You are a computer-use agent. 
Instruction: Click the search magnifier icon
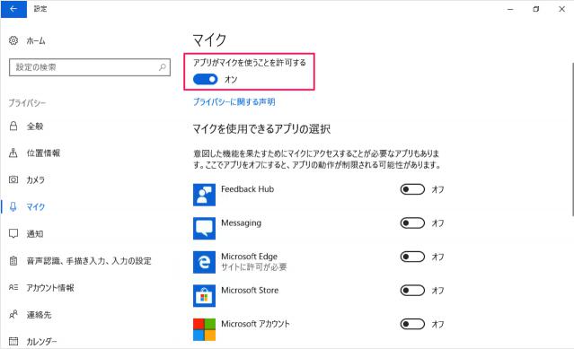pos(163,67)
